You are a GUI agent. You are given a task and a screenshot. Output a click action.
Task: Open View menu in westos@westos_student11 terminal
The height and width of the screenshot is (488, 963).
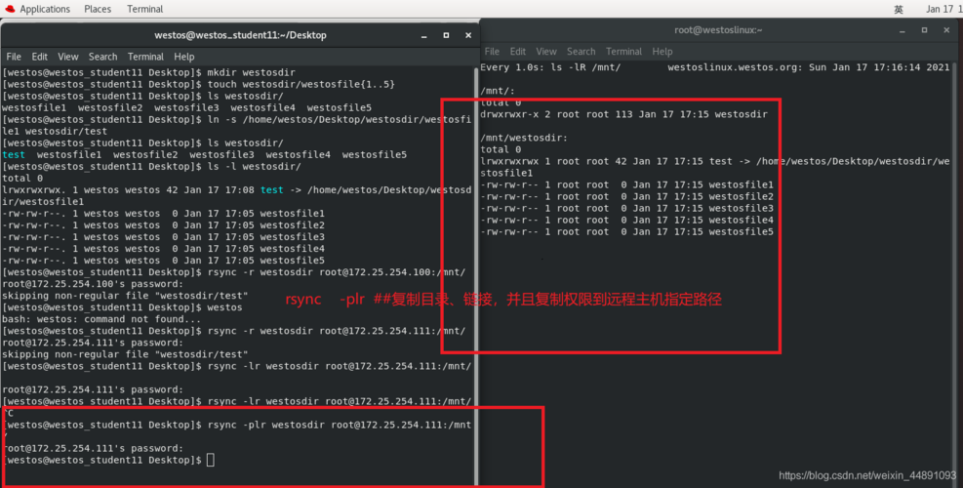coord(67,57)
